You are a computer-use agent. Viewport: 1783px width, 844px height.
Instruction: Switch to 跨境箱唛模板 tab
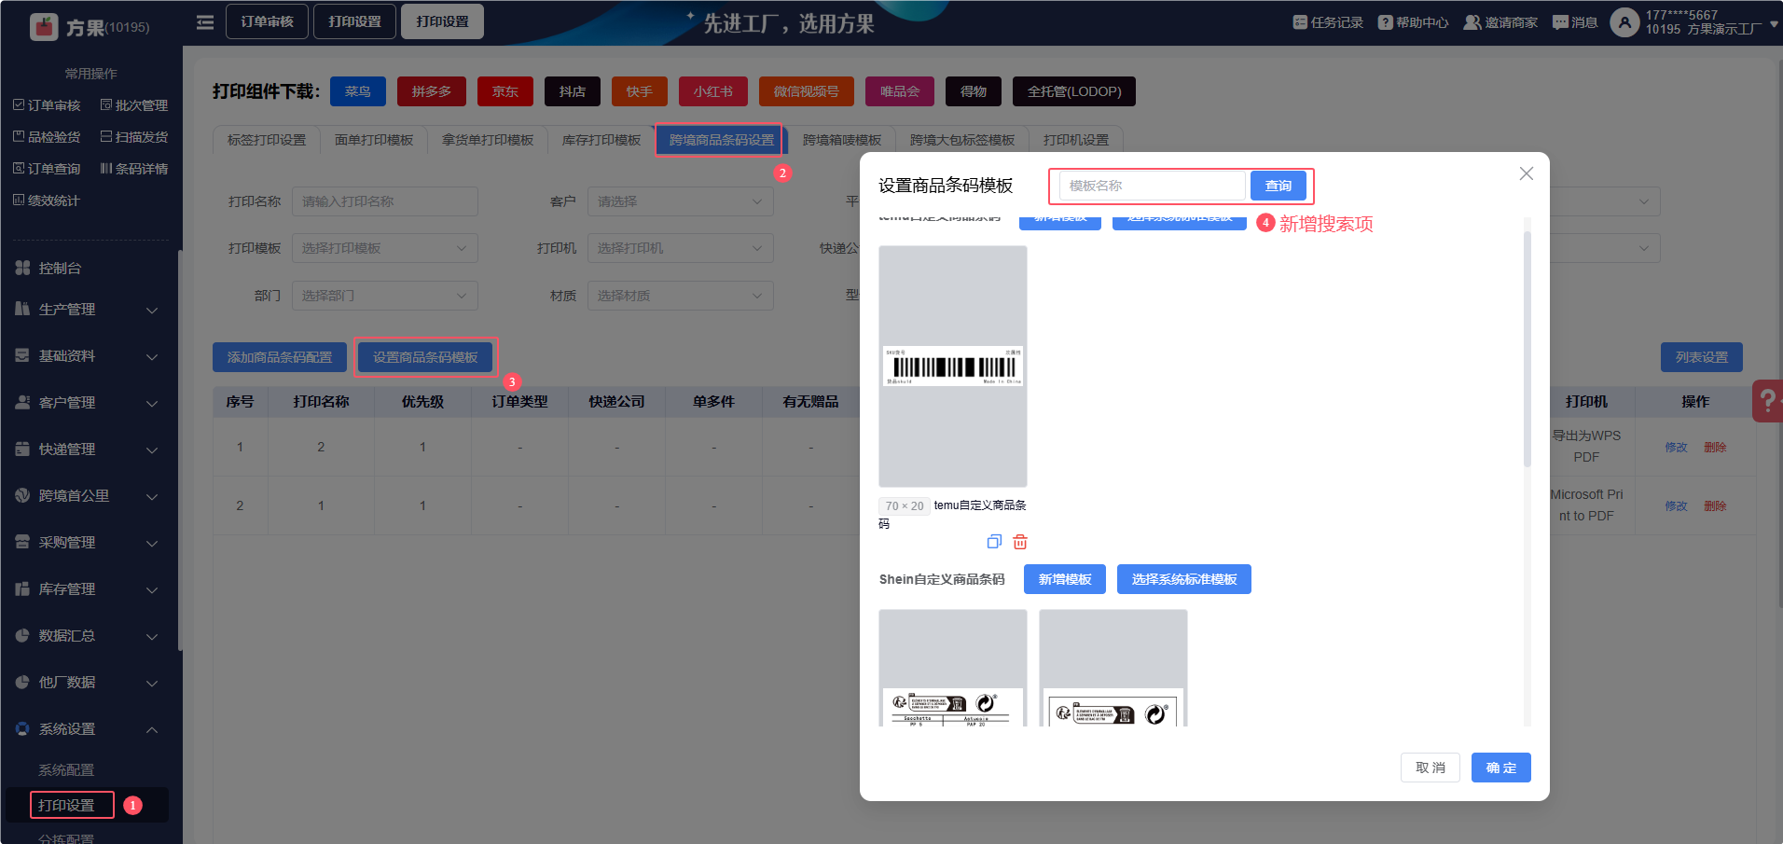[842, 140]
